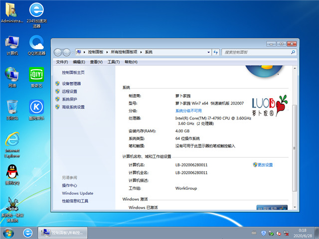Open the muted volume tray icon
Viewport: 319px width, 239px height.
[279, 234]
